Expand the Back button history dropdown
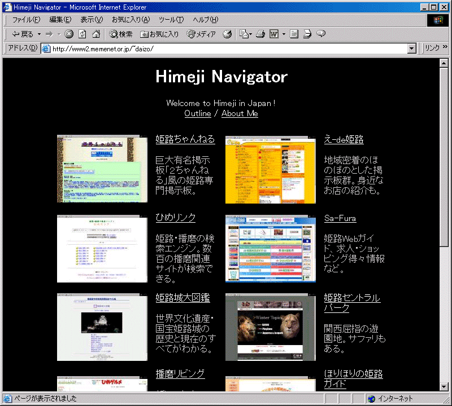This screenshot has height=406, width=452. pos(39,34)
